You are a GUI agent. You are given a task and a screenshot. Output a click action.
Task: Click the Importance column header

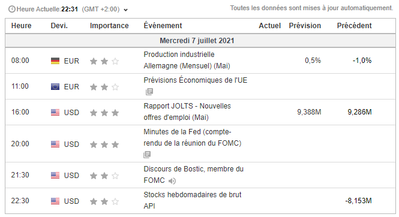pos(109,26)
